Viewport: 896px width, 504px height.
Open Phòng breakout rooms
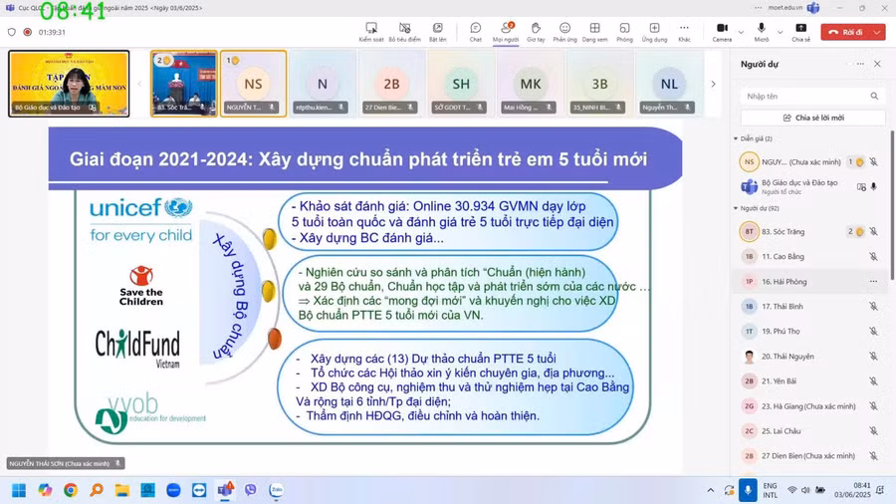[x=624, y=29]
